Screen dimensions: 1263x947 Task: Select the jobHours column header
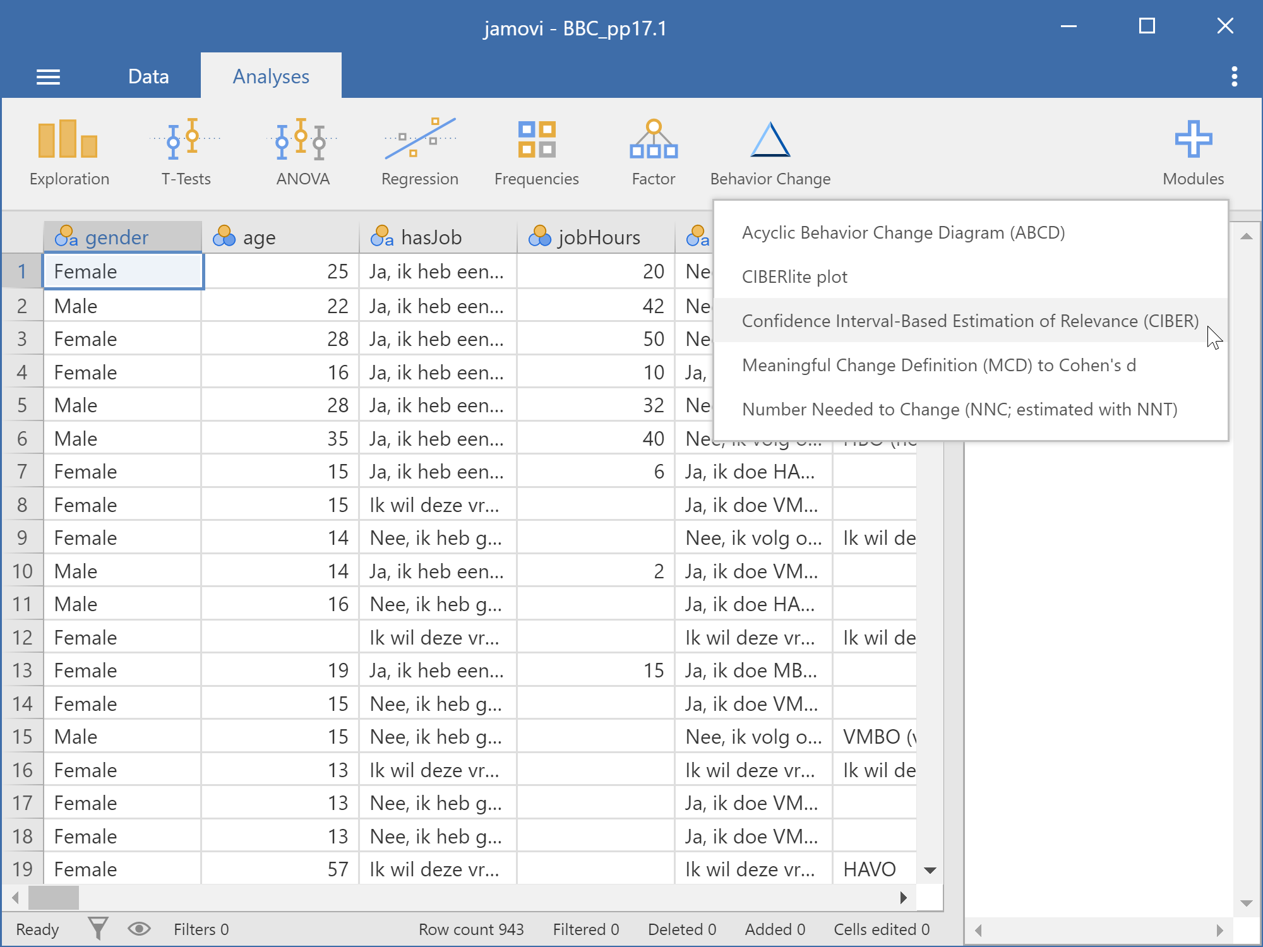click(596, 237)
